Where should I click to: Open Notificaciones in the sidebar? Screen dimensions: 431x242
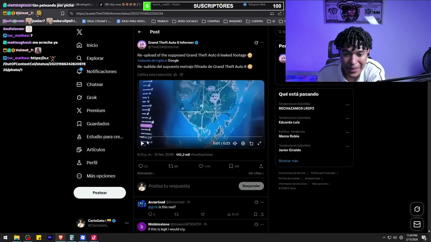96,71
